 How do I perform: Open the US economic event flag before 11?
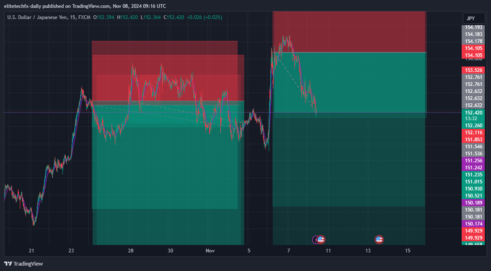pyautogui.click(x=321, y=240)
